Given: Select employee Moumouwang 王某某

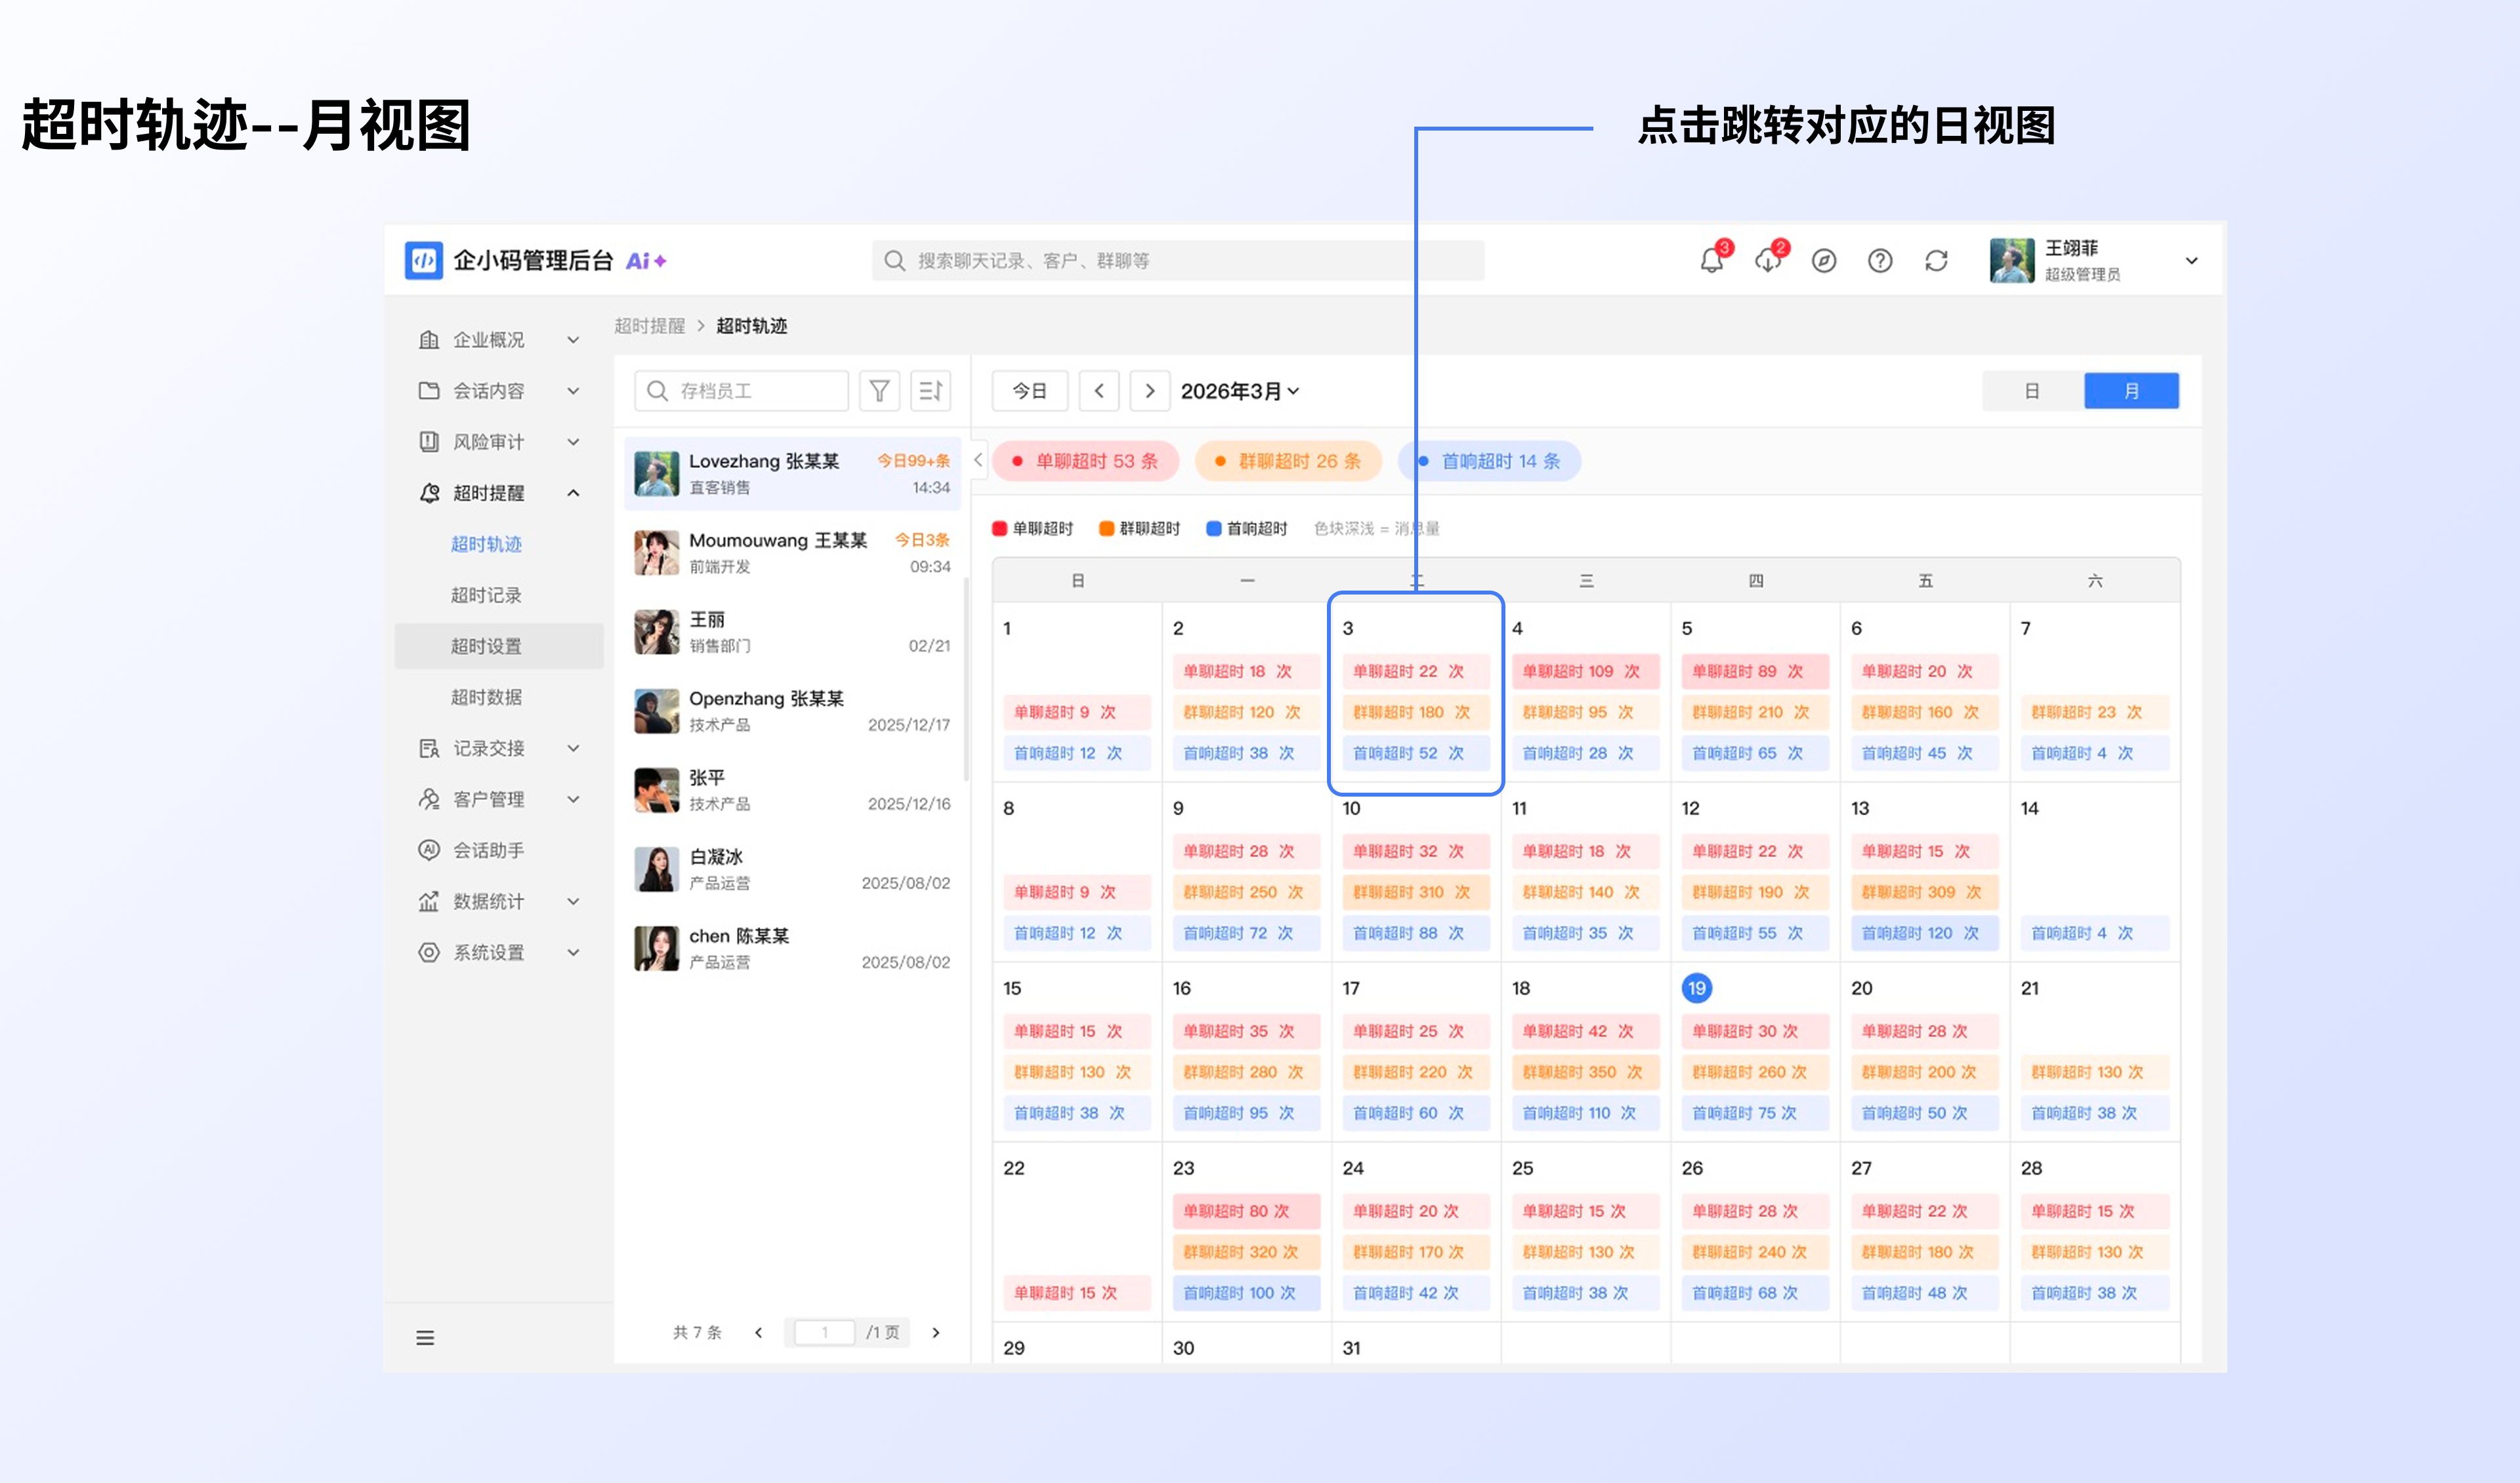Looking at the screenshot, I should [x=792, y=552].
